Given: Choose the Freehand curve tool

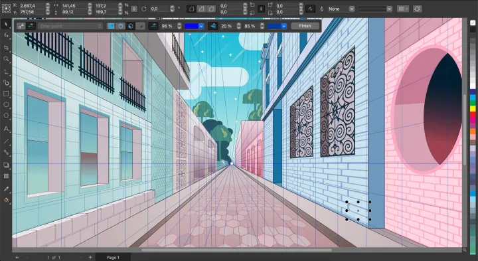Looking at the screenshot, I should [6, 82].
